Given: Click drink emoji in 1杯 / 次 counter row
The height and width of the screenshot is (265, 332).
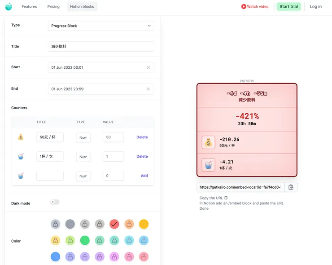Looking at the screenshot, I should click(21, 156).
